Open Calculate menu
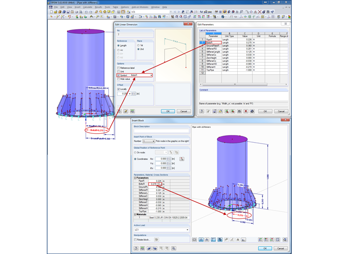The height and width of the screenshot is (254, 339). click(87, 7)
